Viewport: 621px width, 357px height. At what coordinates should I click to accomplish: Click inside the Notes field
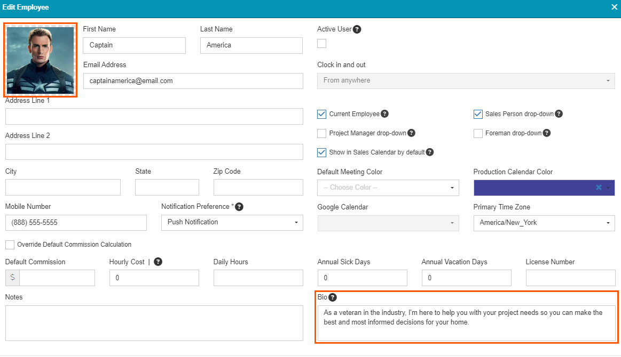coord(154,322)
